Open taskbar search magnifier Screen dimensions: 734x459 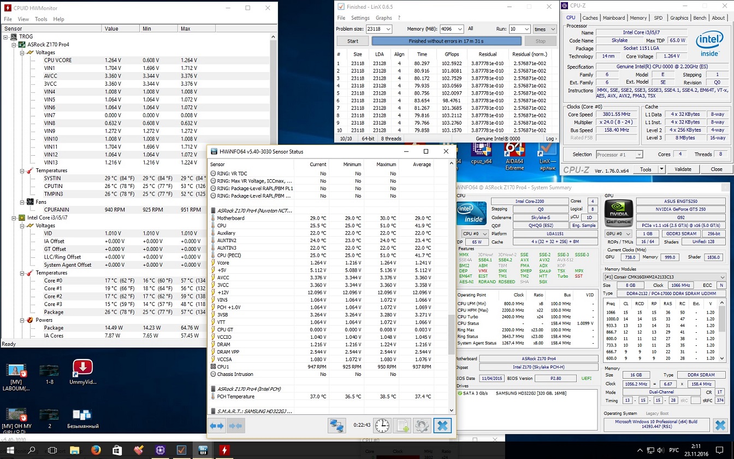pyautogui.click(x=32, y=450)
